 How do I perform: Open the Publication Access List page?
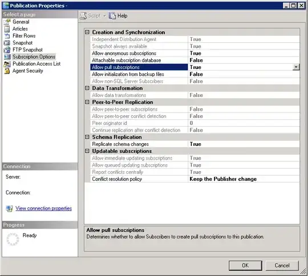tap(37, 64)
